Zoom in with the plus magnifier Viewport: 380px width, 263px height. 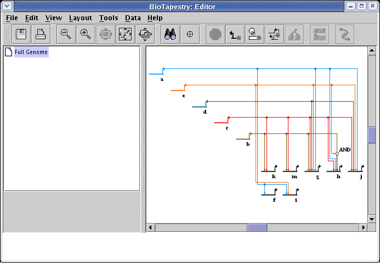point(86,34)
